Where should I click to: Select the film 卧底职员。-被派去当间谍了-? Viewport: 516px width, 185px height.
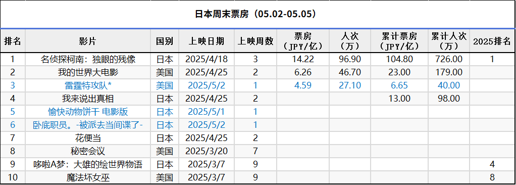click(x=88, y=125)
